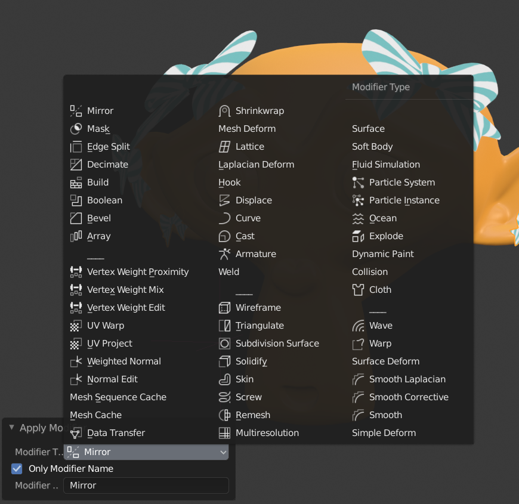Screen dimensions: 519x504
Task: Select the Data Transfer modifier icon
Action: point(76,432)
